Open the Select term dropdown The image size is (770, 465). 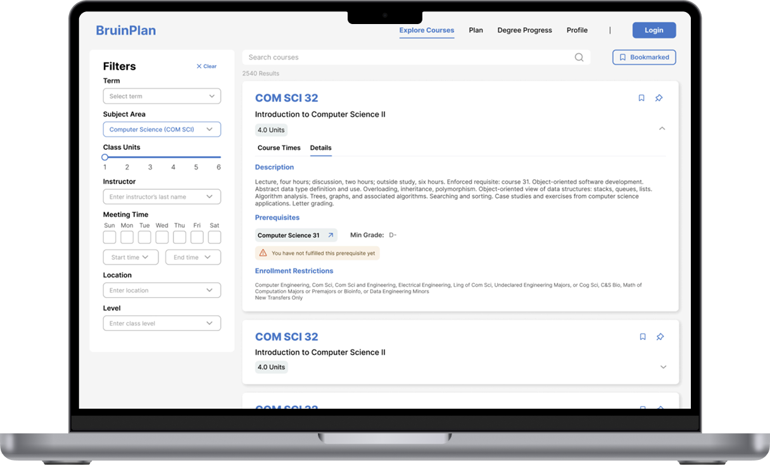[162, 96]
